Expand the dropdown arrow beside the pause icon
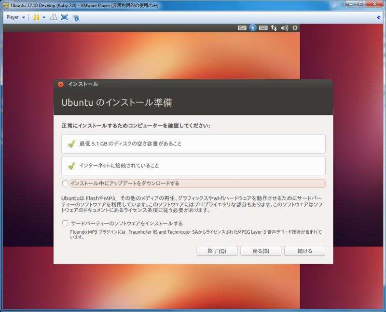Screen dimensions: 386x312 pos(44,17)
